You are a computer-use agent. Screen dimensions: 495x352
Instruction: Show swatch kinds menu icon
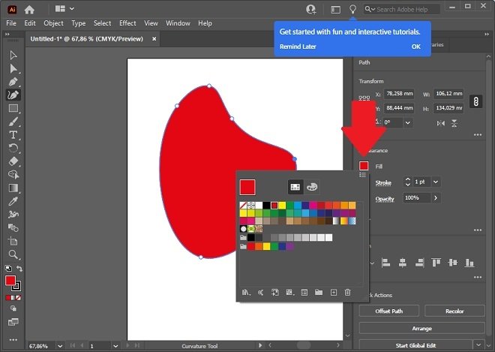[290, 293]
